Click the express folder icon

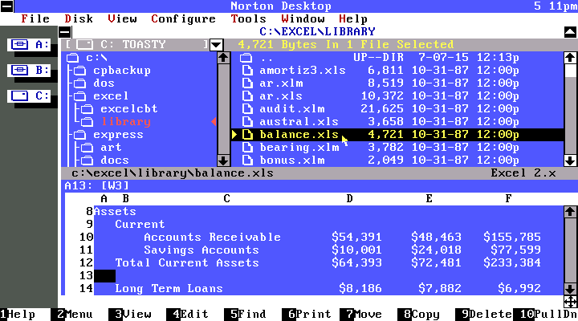[x=79, y=135]
